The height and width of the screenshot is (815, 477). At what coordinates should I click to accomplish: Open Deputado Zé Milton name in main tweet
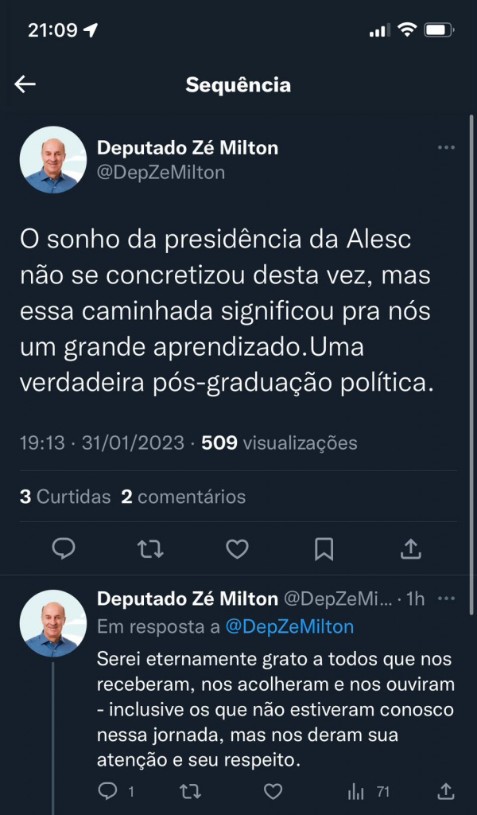(187, 148)
